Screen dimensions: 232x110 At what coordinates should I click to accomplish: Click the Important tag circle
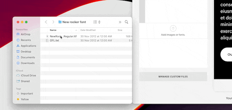18,93
